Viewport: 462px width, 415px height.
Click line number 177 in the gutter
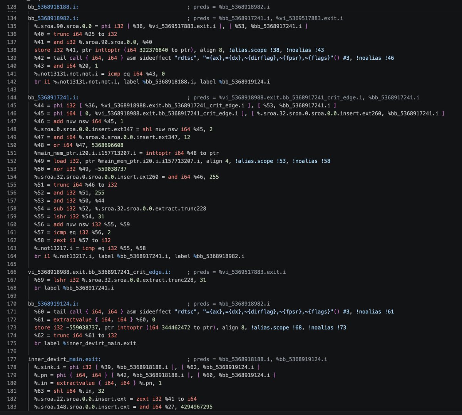12,359
